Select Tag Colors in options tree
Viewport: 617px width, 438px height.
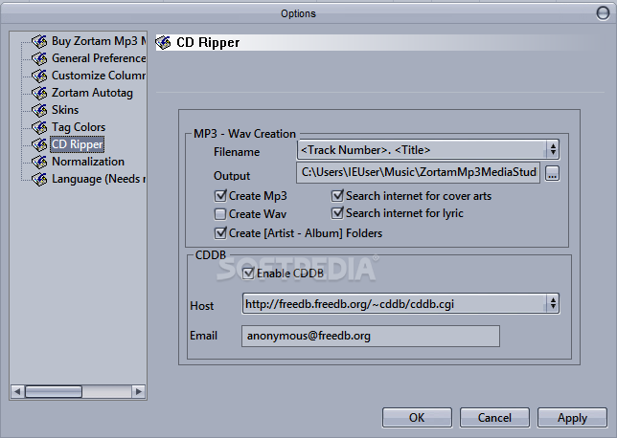click(79, 127)
